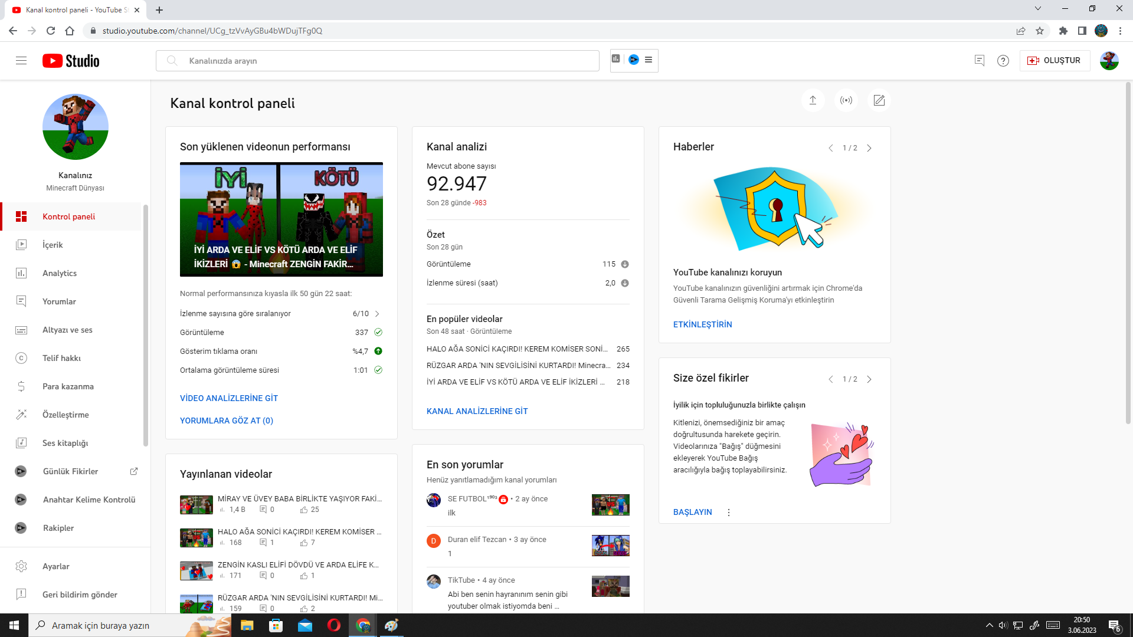Image resolution: width=1133 pixels, height=637 pixels.
Task: Go to browser home page
Action: (70, 31)
